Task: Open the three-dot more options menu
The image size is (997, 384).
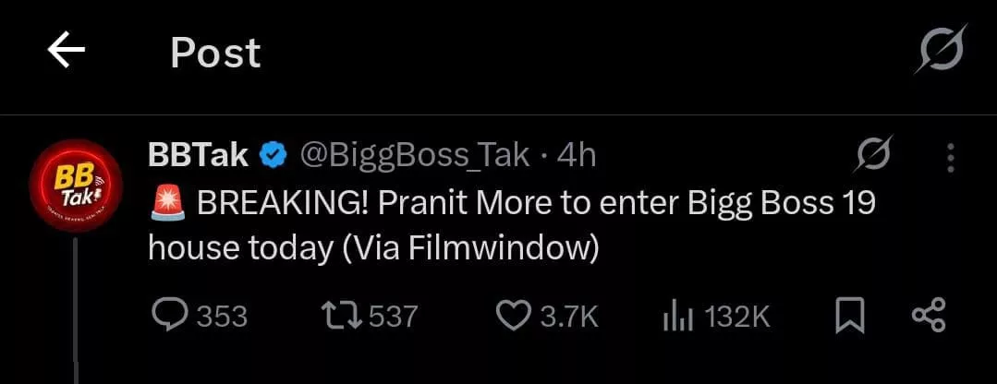Action: 951,159
